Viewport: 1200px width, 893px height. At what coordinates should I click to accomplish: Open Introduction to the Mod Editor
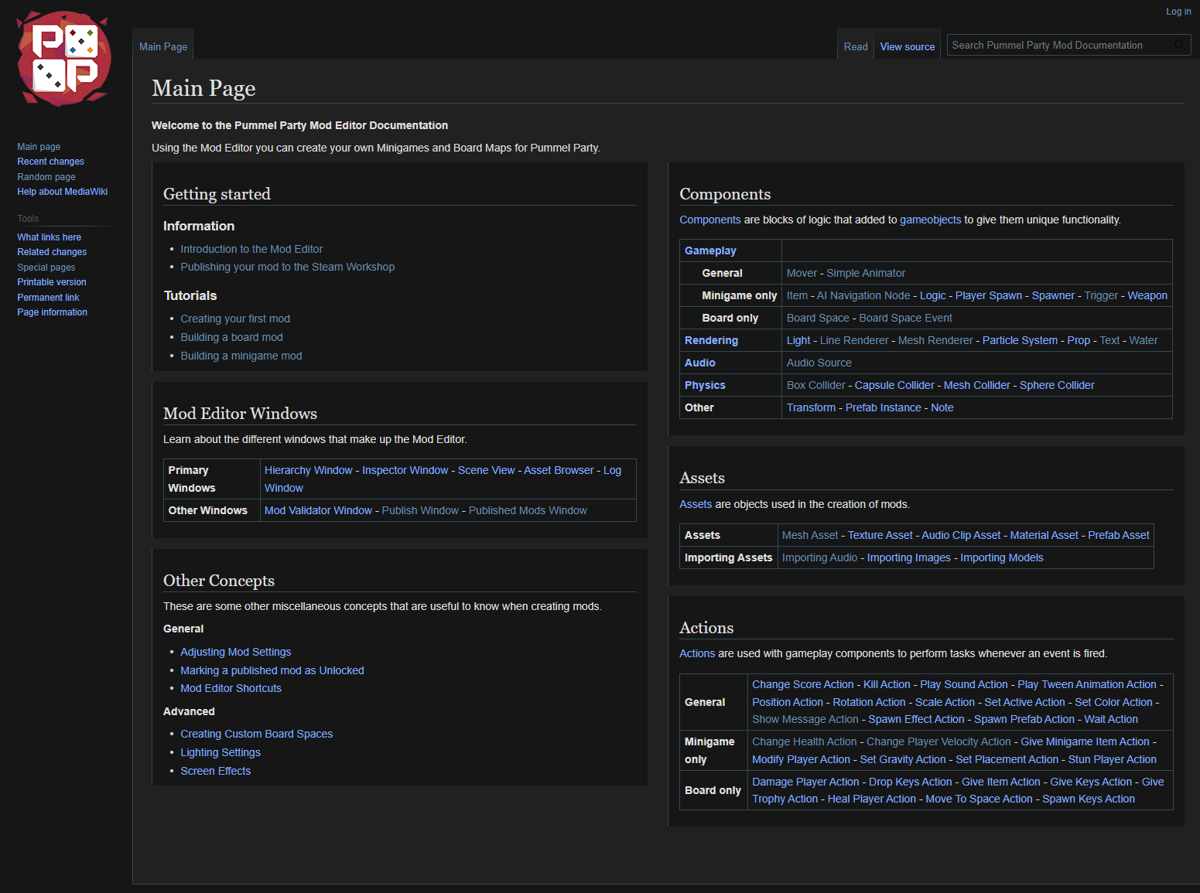(251, 249)
